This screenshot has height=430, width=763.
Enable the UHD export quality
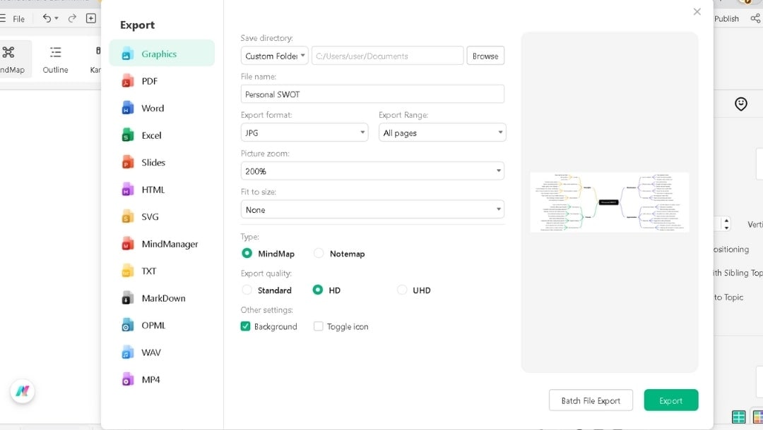[402, 290]
